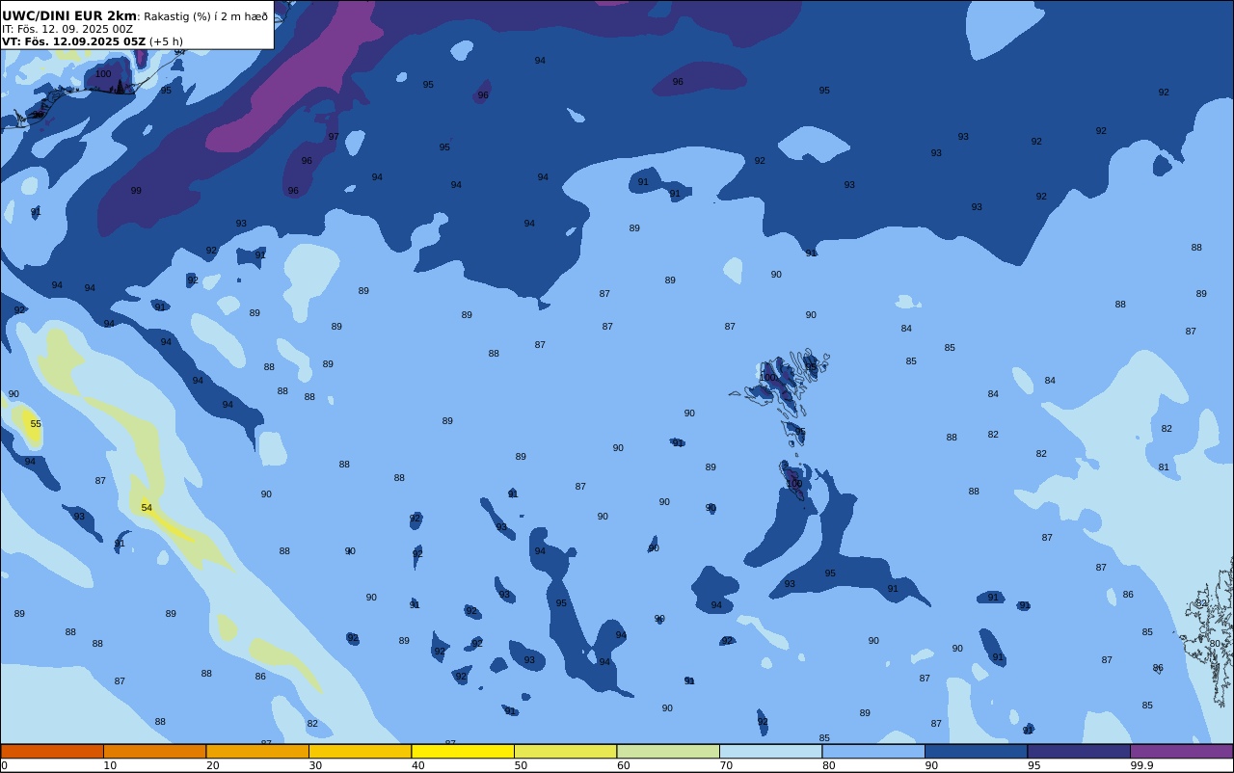The height and width of the screenshot is (773, 1234).
Task: Click the orange 10–20 legend swatch
Action: [154, 751]
